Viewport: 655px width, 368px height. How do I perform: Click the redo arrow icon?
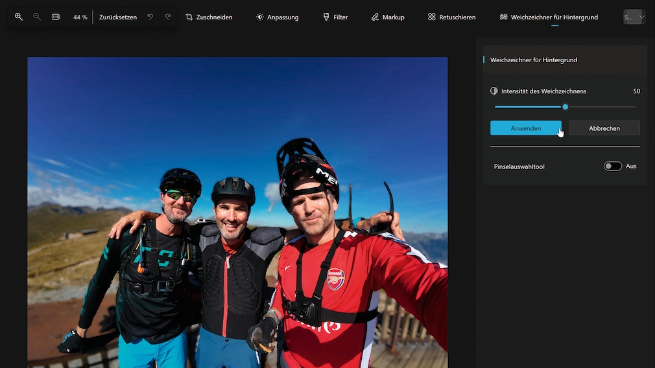pos(168,17)
